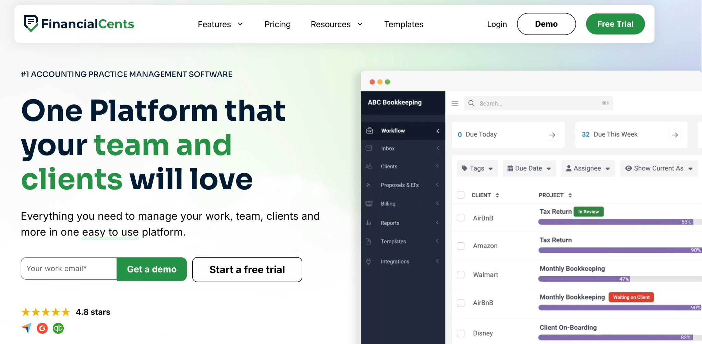Click the arrow on Due This Week card

point(675,135)
